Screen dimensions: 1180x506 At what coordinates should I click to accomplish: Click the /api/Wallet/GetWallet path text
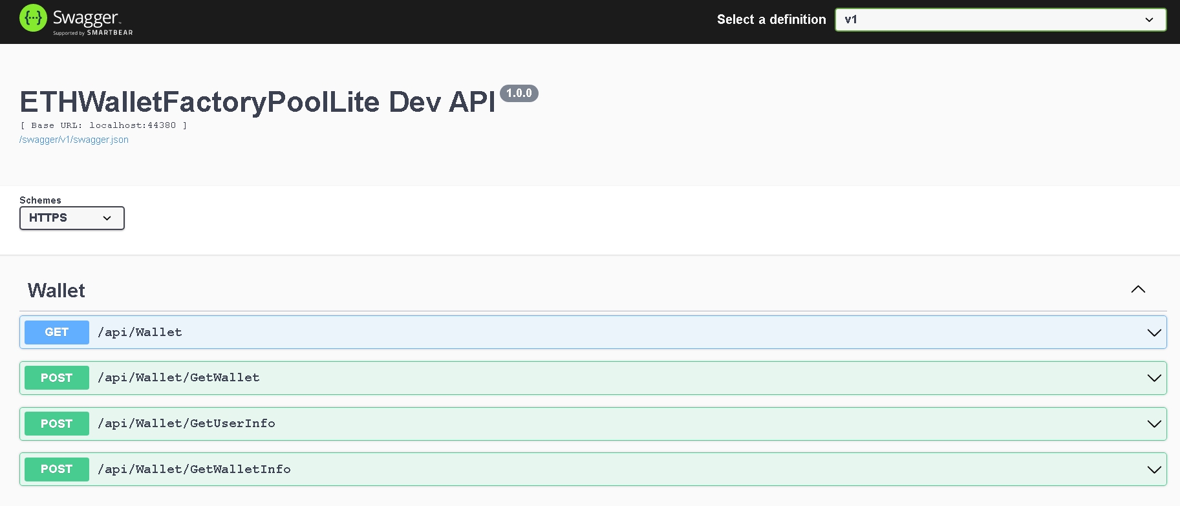(178, 377)
